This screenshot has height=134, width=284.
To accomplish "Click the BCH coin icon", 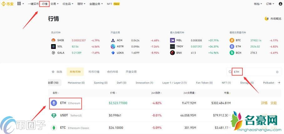I will point(232,53).
